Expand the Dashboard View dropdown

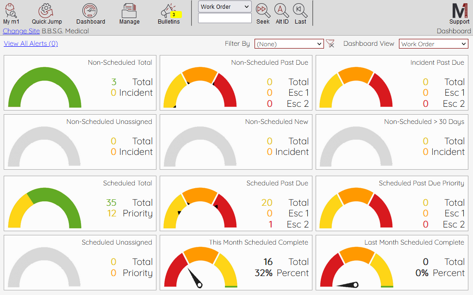tap(433, 44)
